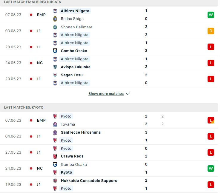Click the Toyama team crest
This screenshot has height=193, width=221.
tap(55, 124)
